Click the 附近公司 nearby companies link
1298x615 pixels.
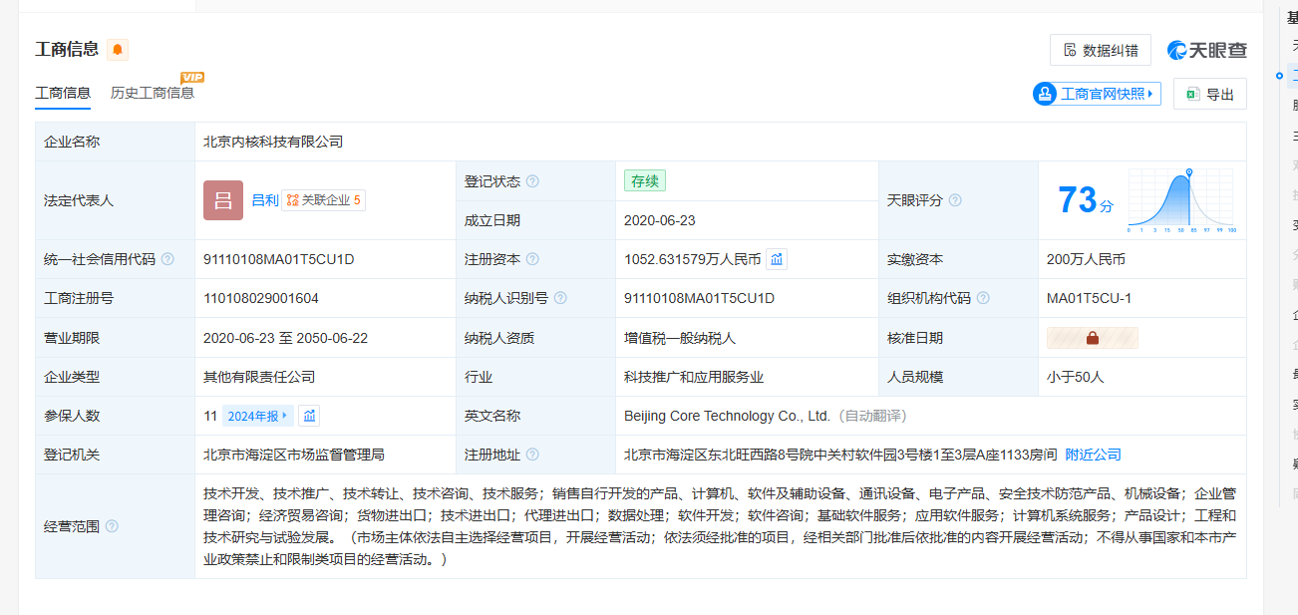coord(1093,455)
